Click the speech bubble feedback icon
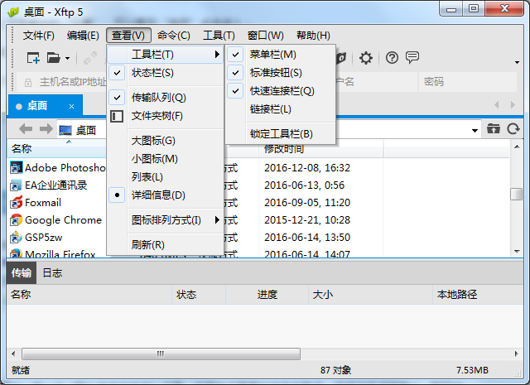530x385 pixels. [412, 58]
